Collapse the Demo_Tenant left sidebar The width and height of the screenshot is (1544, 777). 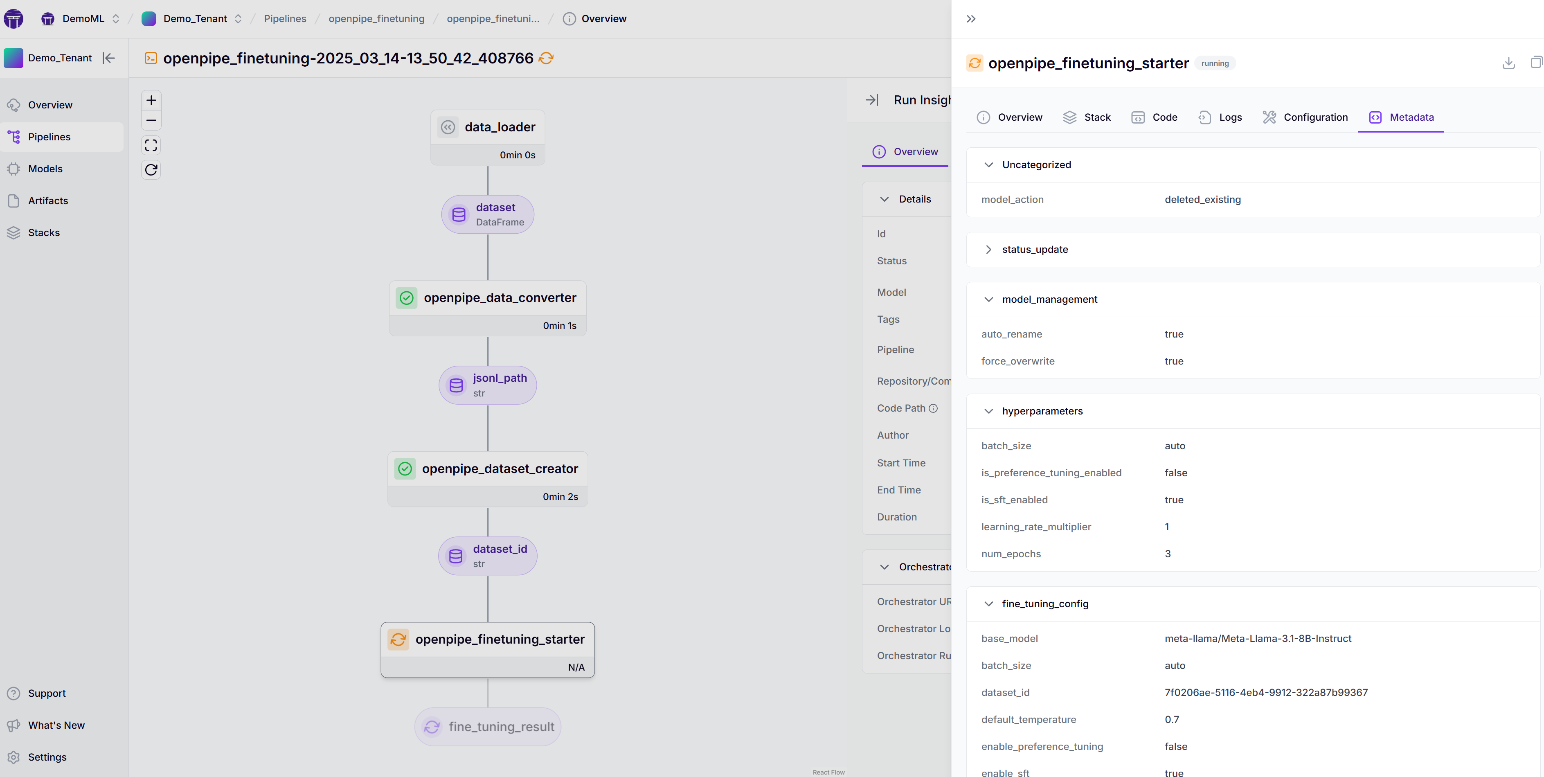point(108,58)
